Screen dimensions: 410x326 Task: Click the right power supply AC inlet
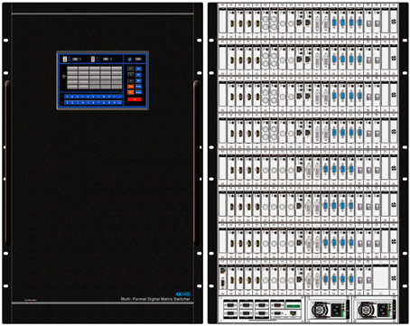pos(382,311)
